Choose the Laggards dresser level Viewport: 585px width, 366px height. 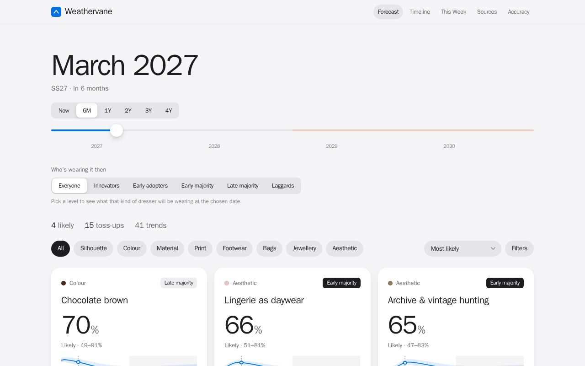coord(283,186)
